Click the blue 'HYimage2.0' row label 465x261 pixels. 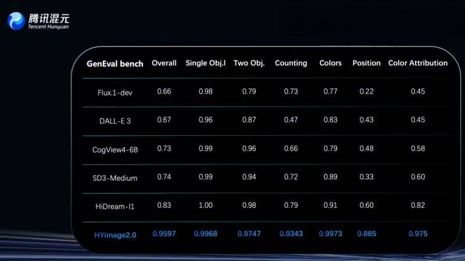115,235
